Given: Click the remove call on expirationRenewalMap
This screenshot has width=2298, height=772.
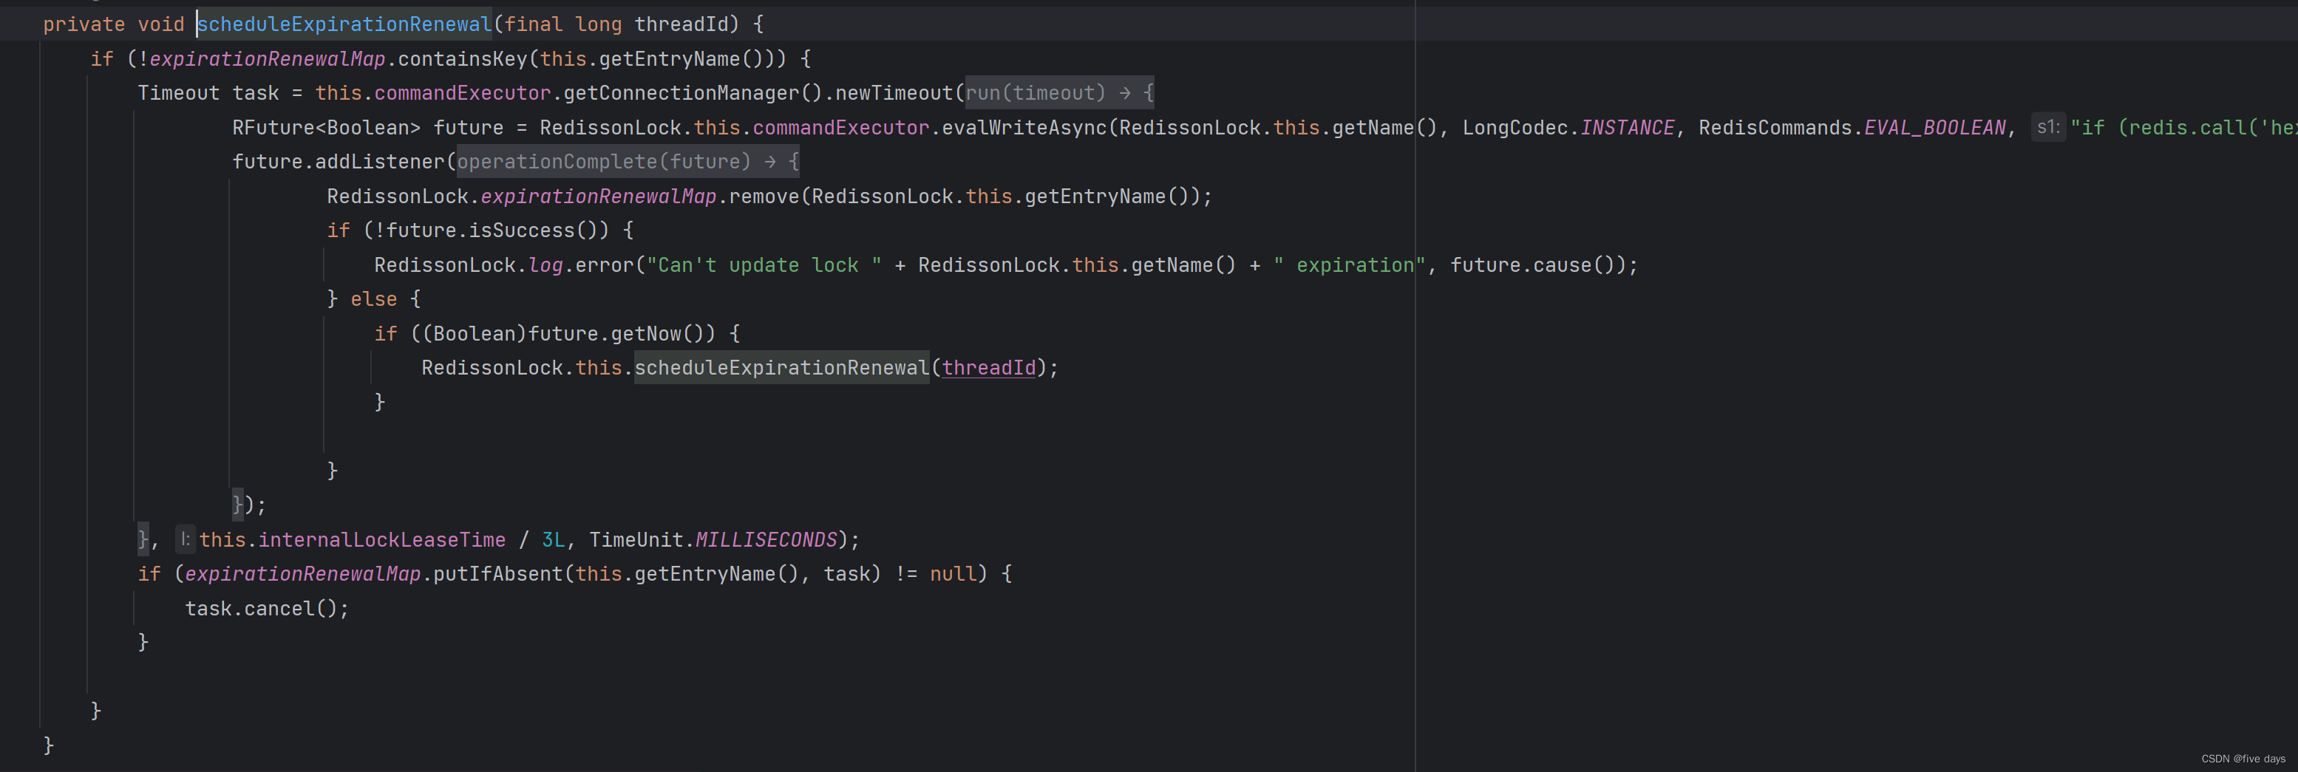Looking at the screenshot, I should pyautogui.click(x=764, y=196).
